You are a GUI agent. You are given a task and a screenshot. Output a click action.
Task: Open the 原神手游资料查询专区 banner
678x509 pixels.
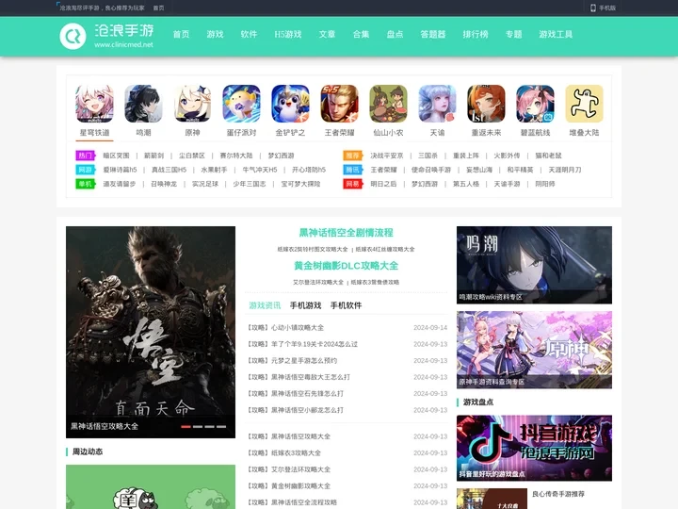[534, 350]
